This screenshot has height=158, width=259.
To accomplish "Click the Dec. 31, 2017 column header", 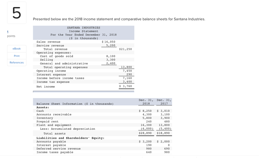I will (x=164, y=101).
